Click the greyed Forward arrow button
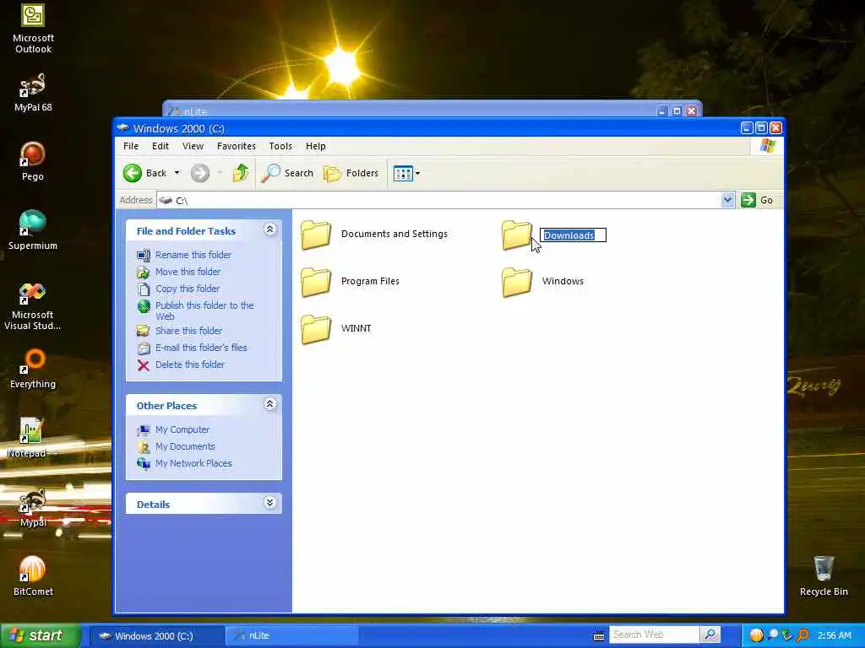Screen dimensions: 865x648 (x=200, y=173)
